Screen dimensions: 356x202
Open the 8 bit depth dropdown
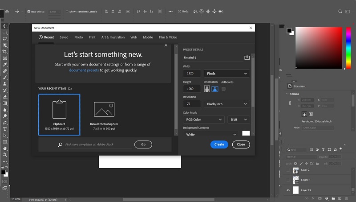coord(239,120)
